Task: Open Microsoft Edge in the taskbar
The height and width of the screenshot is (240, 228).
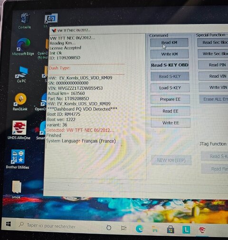Action: (140, 229)
